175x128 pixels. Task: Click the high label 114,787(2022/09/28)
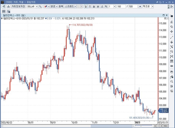(x=83, y=25)
